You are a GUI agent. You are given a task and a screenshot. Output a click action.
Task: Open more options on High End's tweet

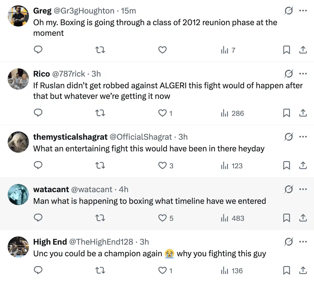click(303, 242)
